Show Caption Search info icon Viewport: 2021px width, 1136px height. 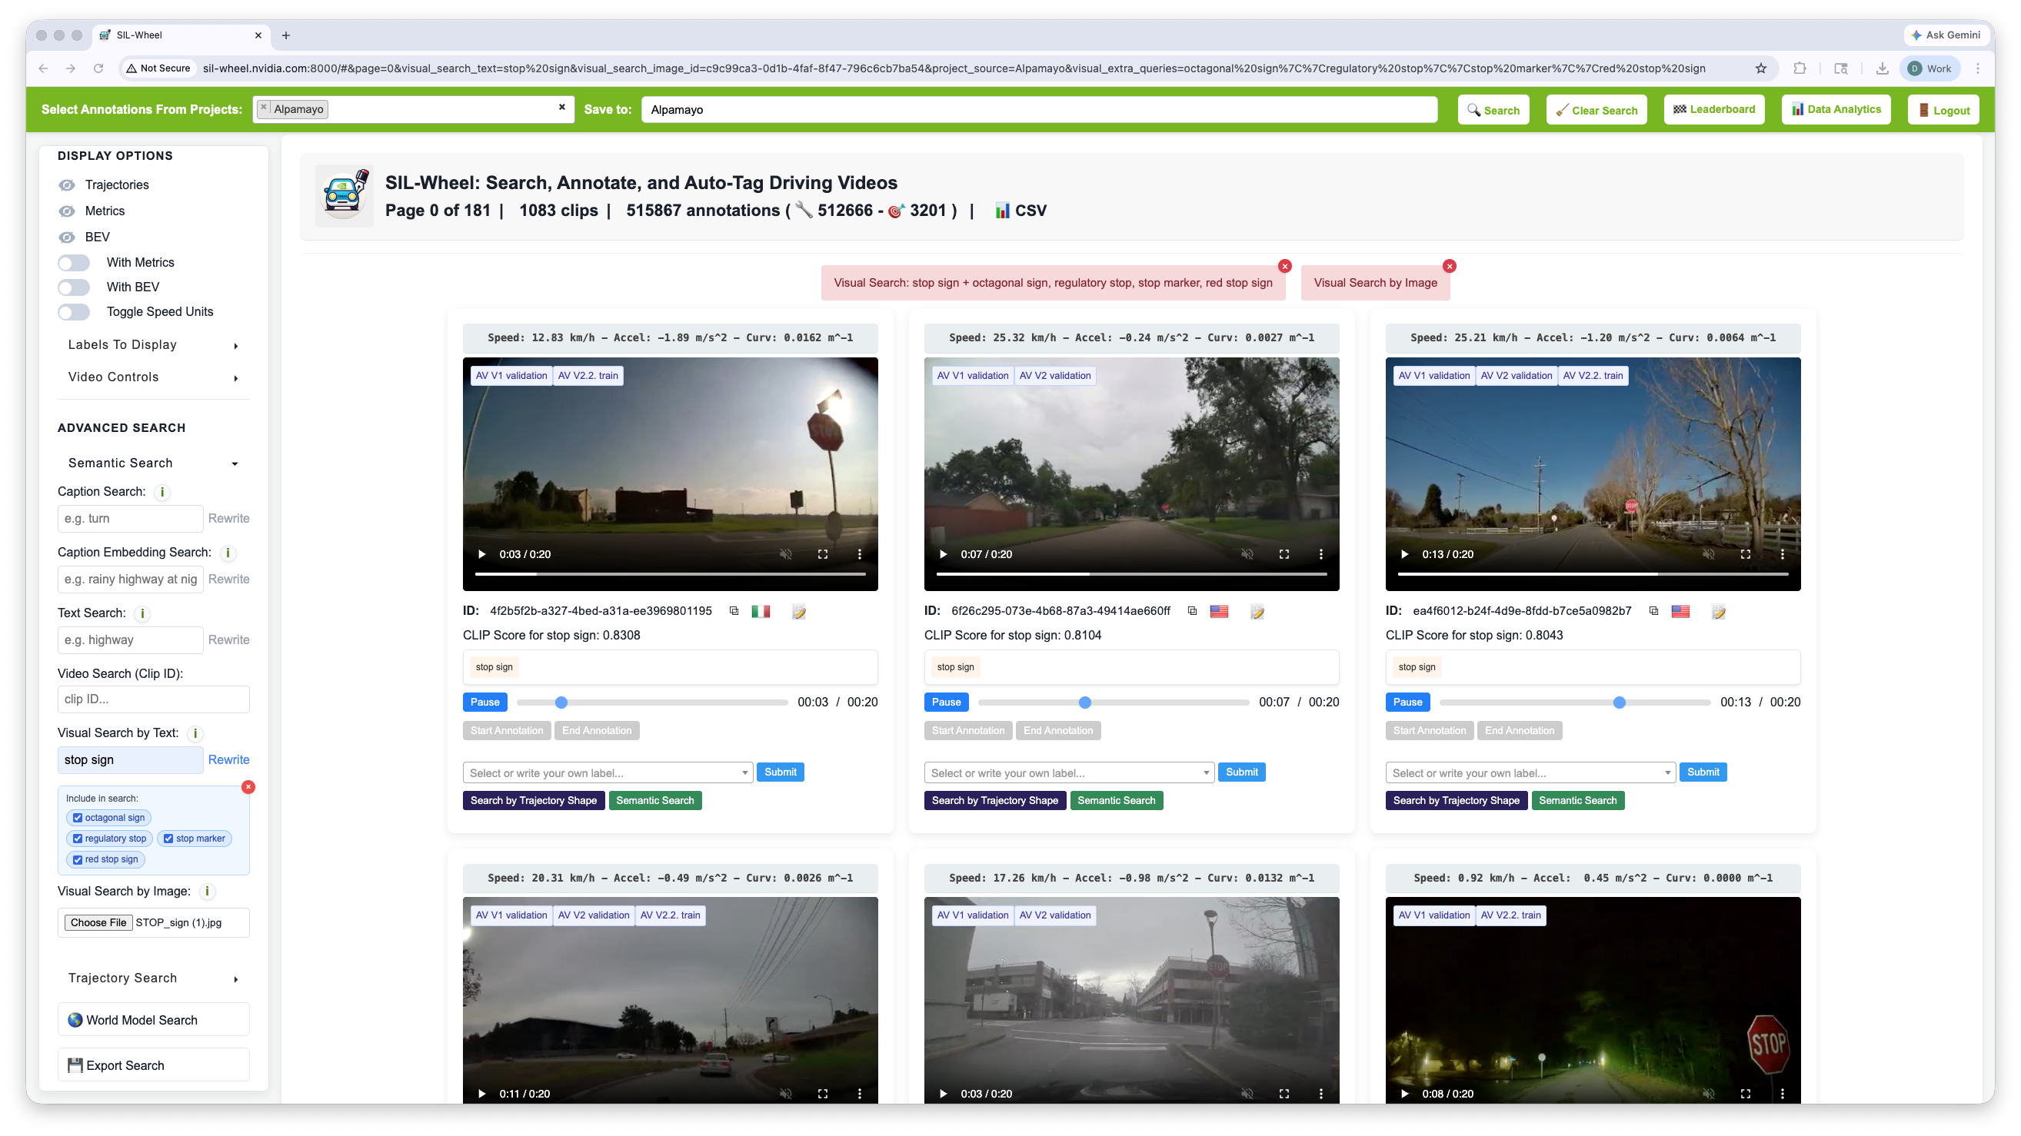pyautogui.click(x=162, y=493)
